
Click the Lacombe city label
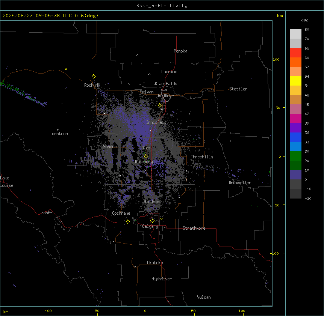point(169,72)
